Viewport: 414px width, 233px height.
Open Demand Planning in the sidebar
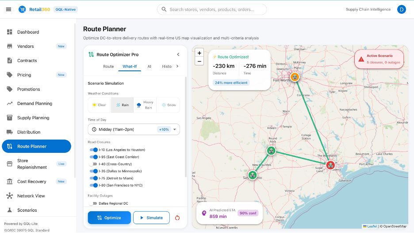coord(34,104)
